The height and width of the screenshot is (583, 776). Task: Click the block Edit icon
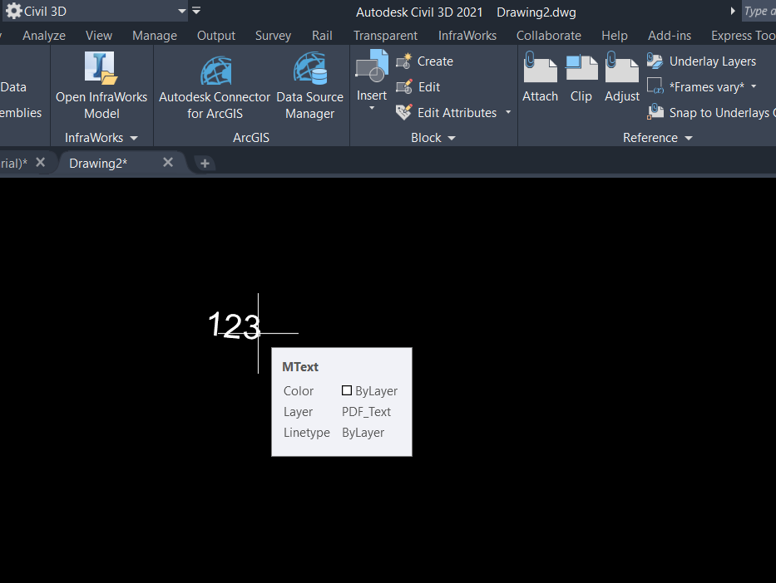click(404, 87)
